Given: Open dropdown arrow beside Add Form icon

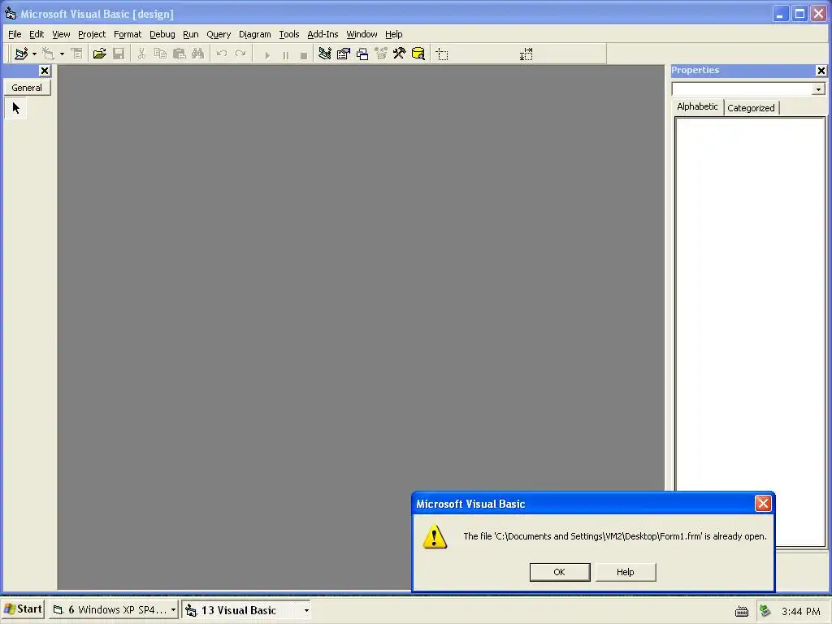Looking at the screenshot, I should [62, 54].
